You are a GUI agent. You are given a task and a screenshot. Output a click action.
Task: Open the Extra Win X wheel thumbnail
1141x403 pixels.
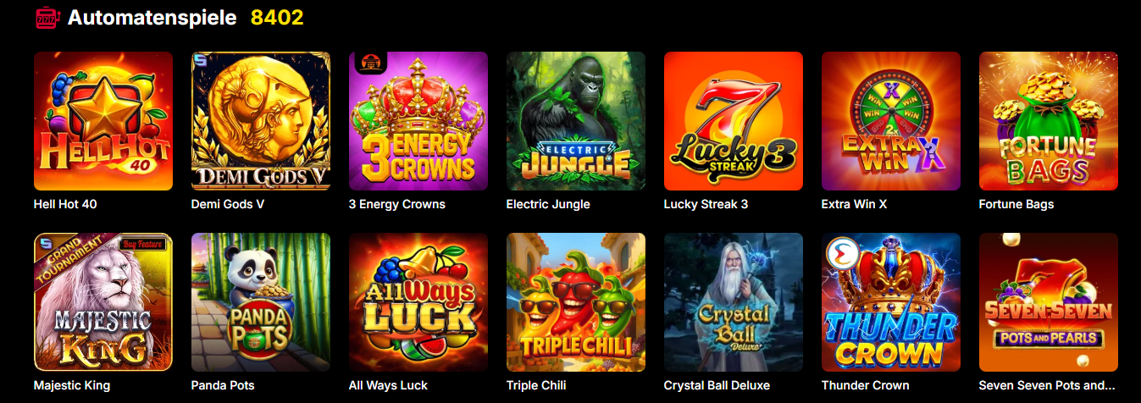[x=891, y=121]
